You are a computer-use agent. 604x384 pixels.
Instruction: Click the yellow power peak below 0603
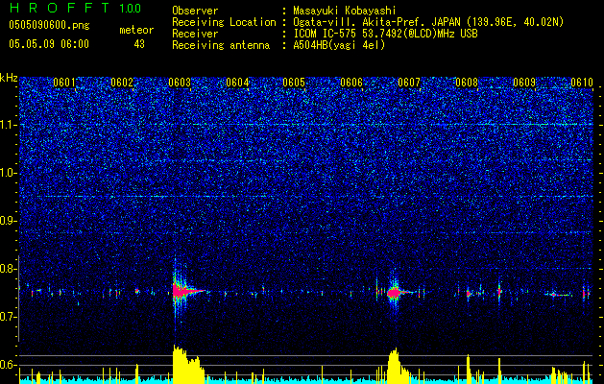pos(188,364)
